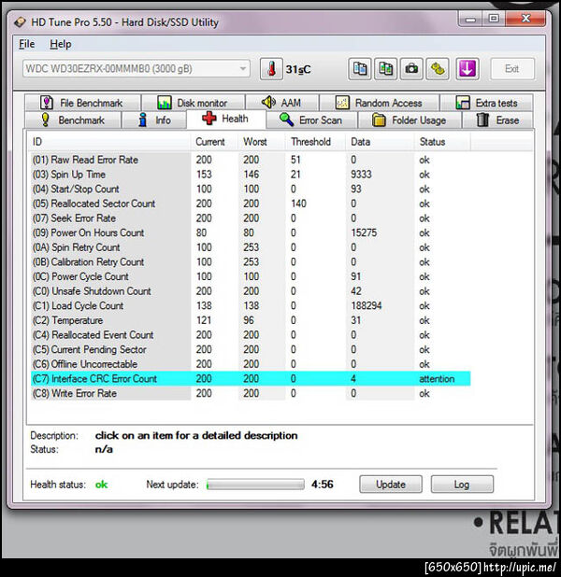
Task: Click the Update button
Action: pyautogui.click(x=391, y=485)
